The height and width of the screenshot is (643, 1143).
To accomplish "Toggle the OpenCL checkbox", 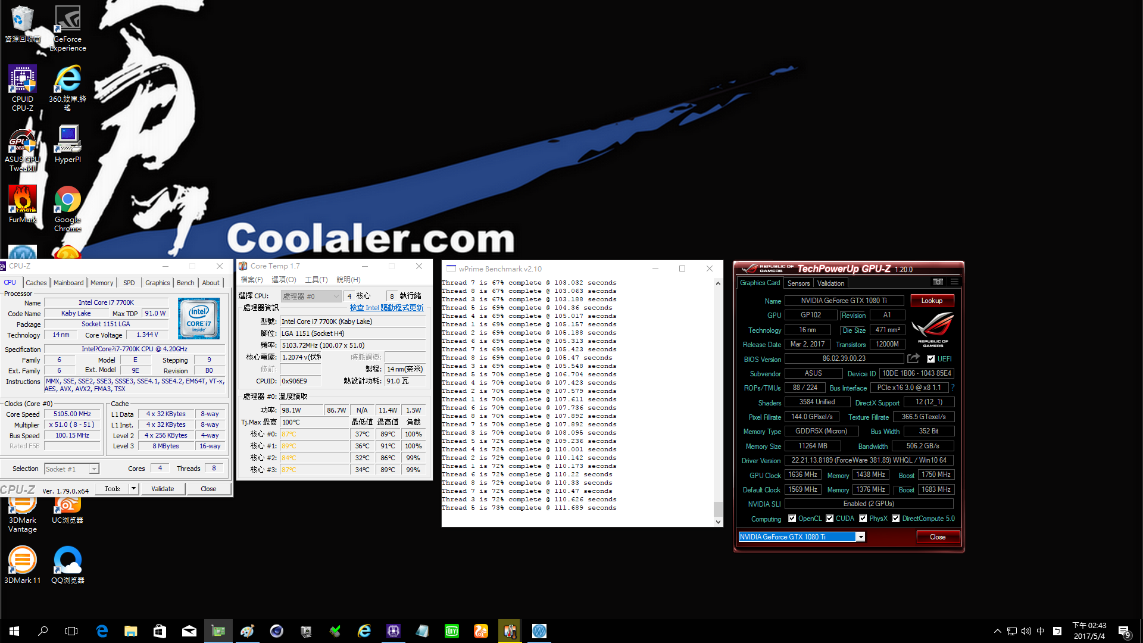I will click(x=792, y=519).
